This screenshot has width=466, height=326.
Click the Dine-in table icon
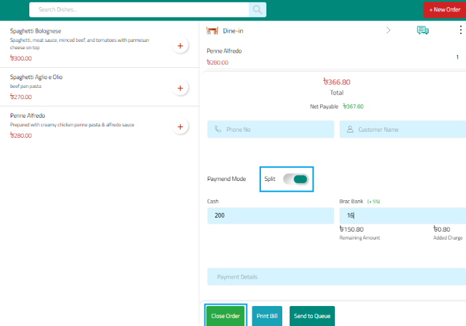pos(212,30)
